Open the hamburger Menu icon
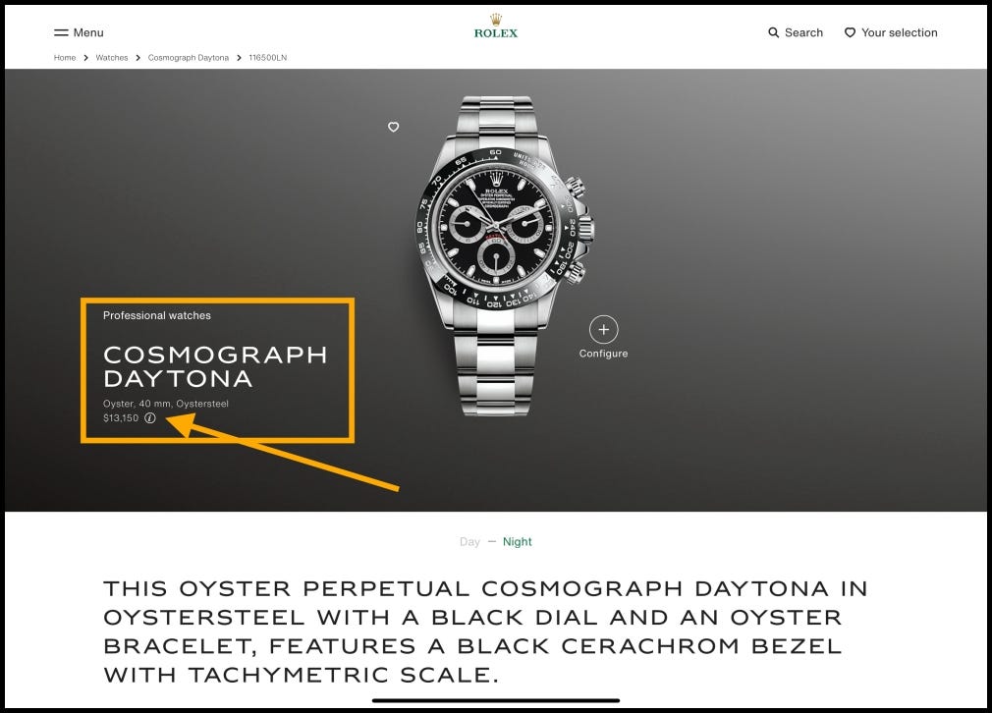The height and width of the screenshot is (713, 992). [x=61, y=32]
